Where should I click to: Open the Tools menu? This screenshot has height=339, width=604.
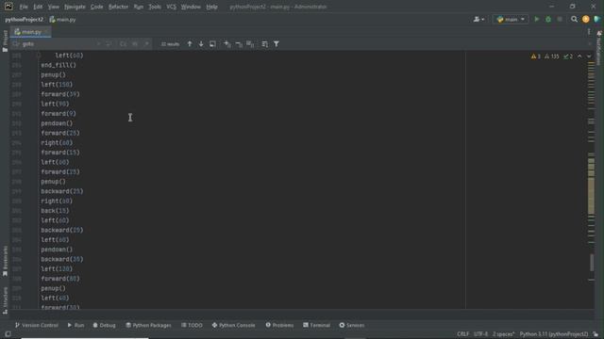(155, 7)
